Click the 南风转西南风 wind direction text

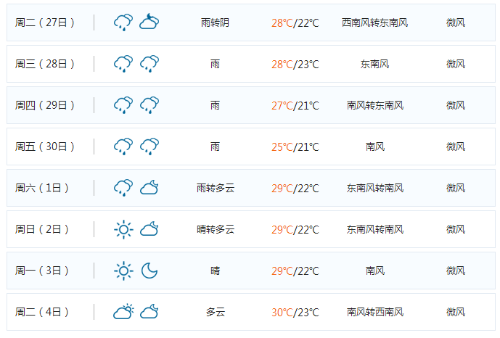[374, 313]
